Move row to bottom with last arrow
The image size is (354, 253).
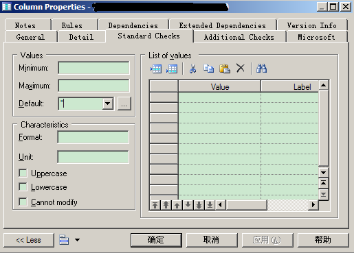(210, 205)
